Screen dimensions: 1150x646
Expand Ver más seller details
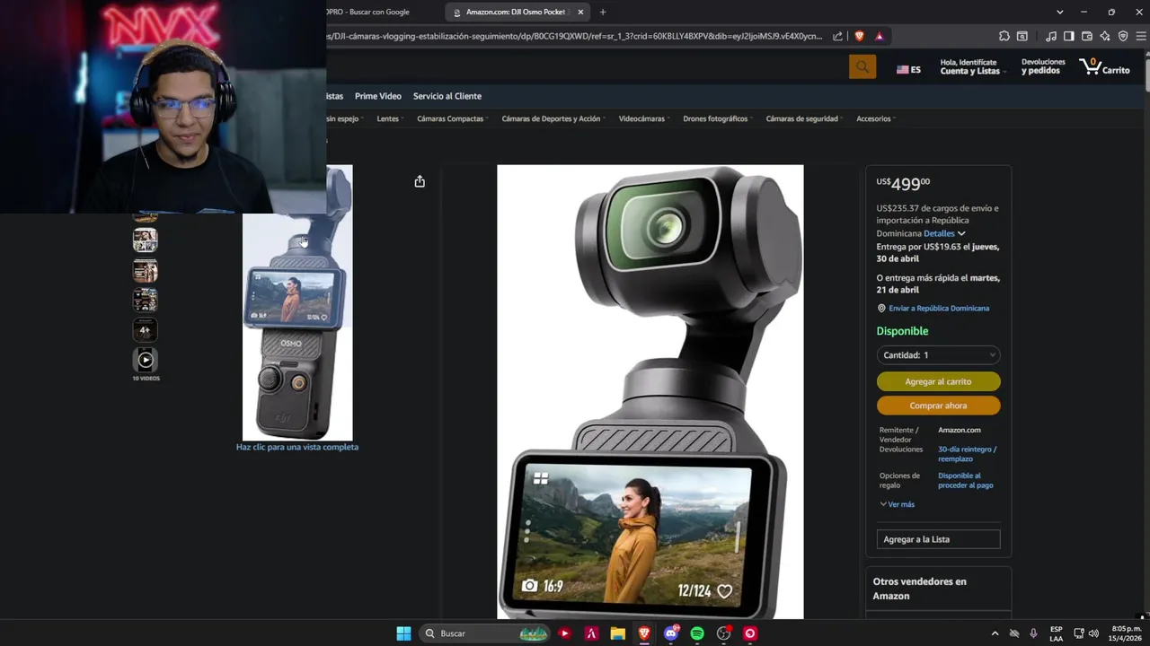[x=897, y=504]
